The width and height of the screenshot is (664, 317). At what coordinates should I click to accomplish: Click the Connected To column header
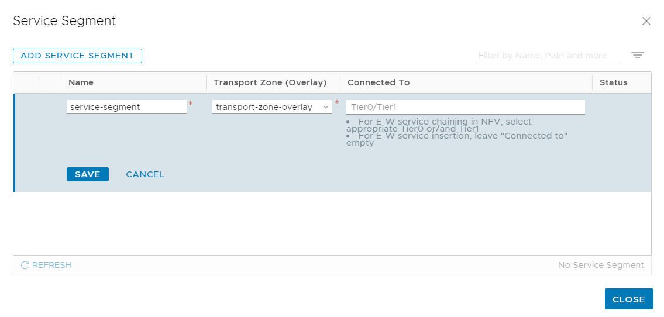pos(378,82)
